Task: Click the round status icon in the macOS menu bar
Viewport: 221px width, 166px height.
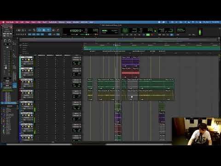Action: [x=159, y=22]
